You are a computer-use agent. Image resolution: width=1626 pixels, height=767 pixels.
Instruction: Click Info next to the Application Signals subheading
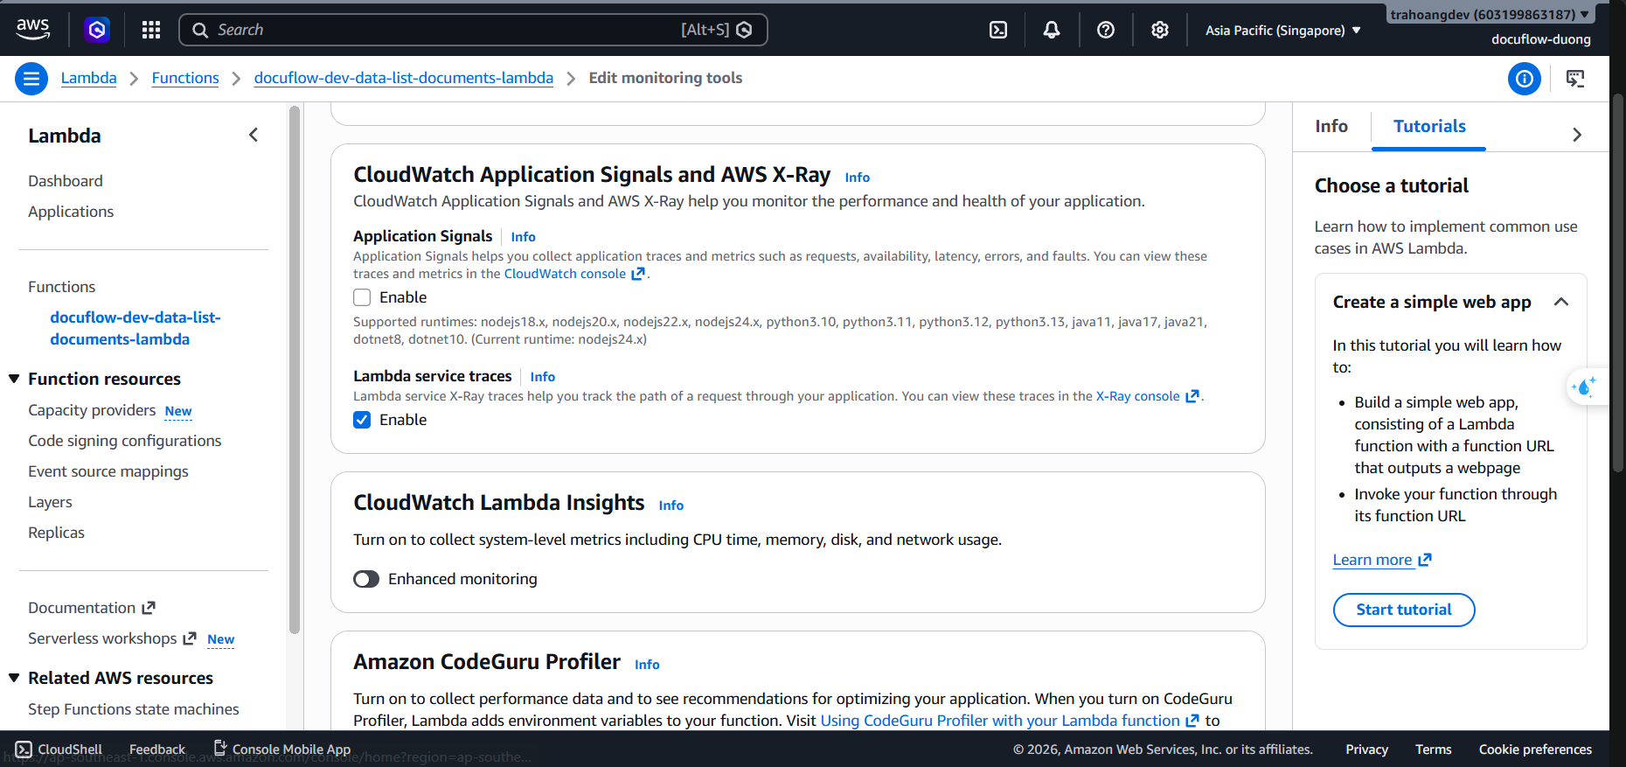point(523,237)
